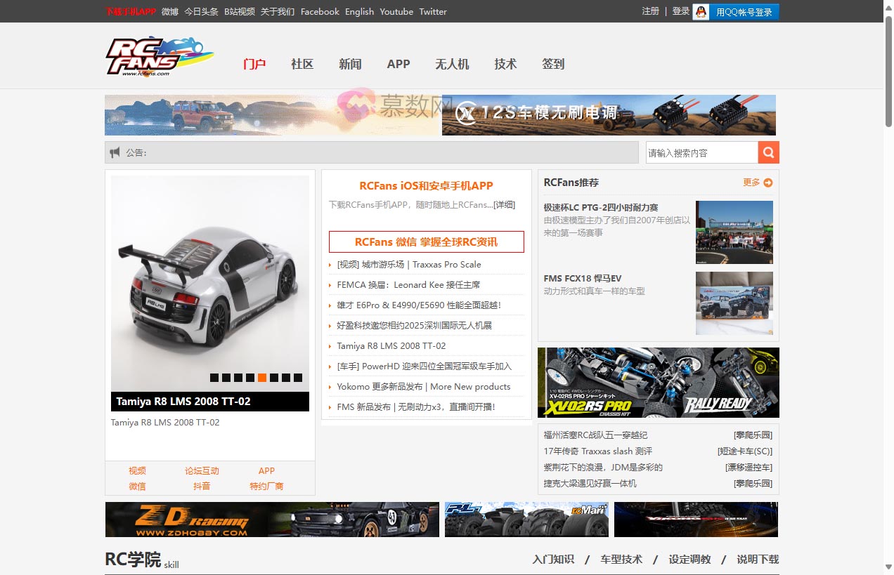
Task: Click the page vertical scrollbar down arrow
Action: coord(888,567)
